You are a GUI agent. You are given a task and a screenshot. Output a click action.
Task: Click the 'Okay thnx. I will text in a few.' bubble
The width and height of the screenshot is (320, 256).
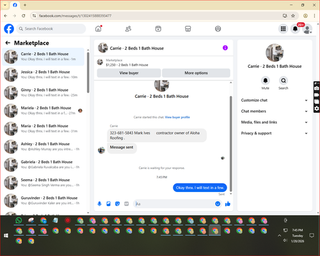pyautogui.click(x=200, y=188)
